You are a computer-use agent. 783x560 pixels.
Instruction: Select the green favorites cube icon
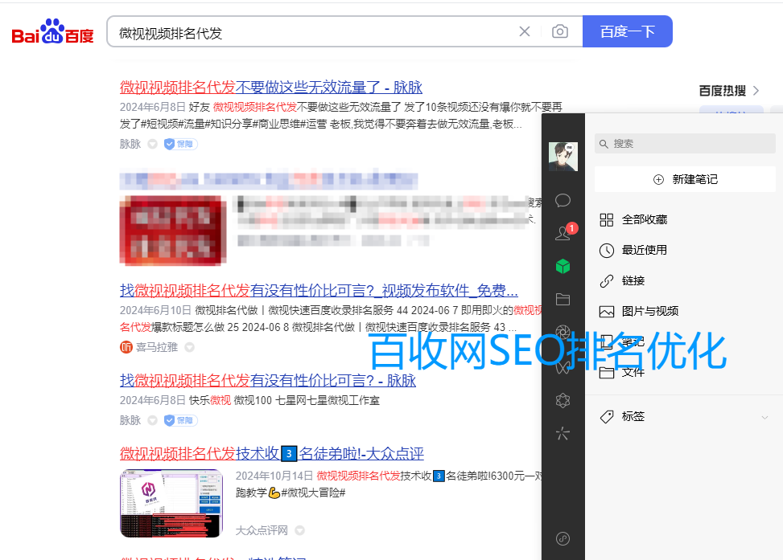[x=563, y=266]
